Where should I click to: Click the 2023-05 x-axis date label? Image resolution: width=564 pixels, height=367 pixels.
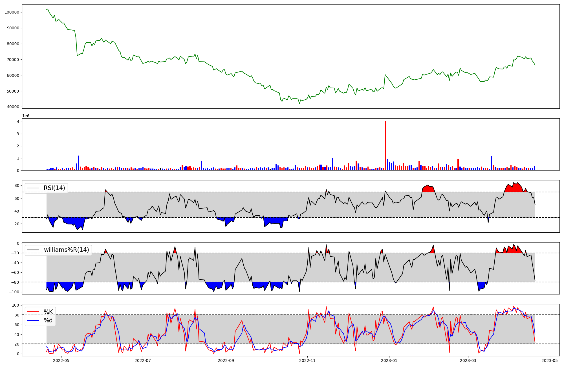coord(550,361)
